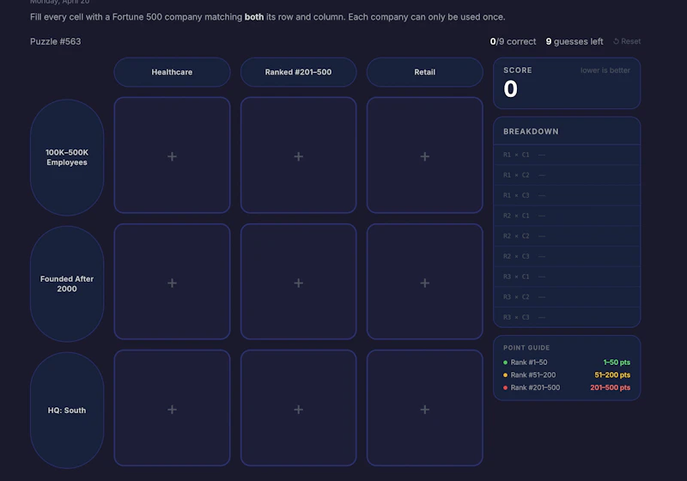The width and height of the screenshot is (687, 481).
Task: Click the R1 × C3 breakdown row
Action: click(567, 195)
